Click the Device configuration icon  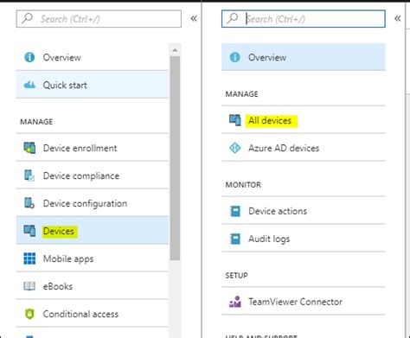(x=29, y=203)
